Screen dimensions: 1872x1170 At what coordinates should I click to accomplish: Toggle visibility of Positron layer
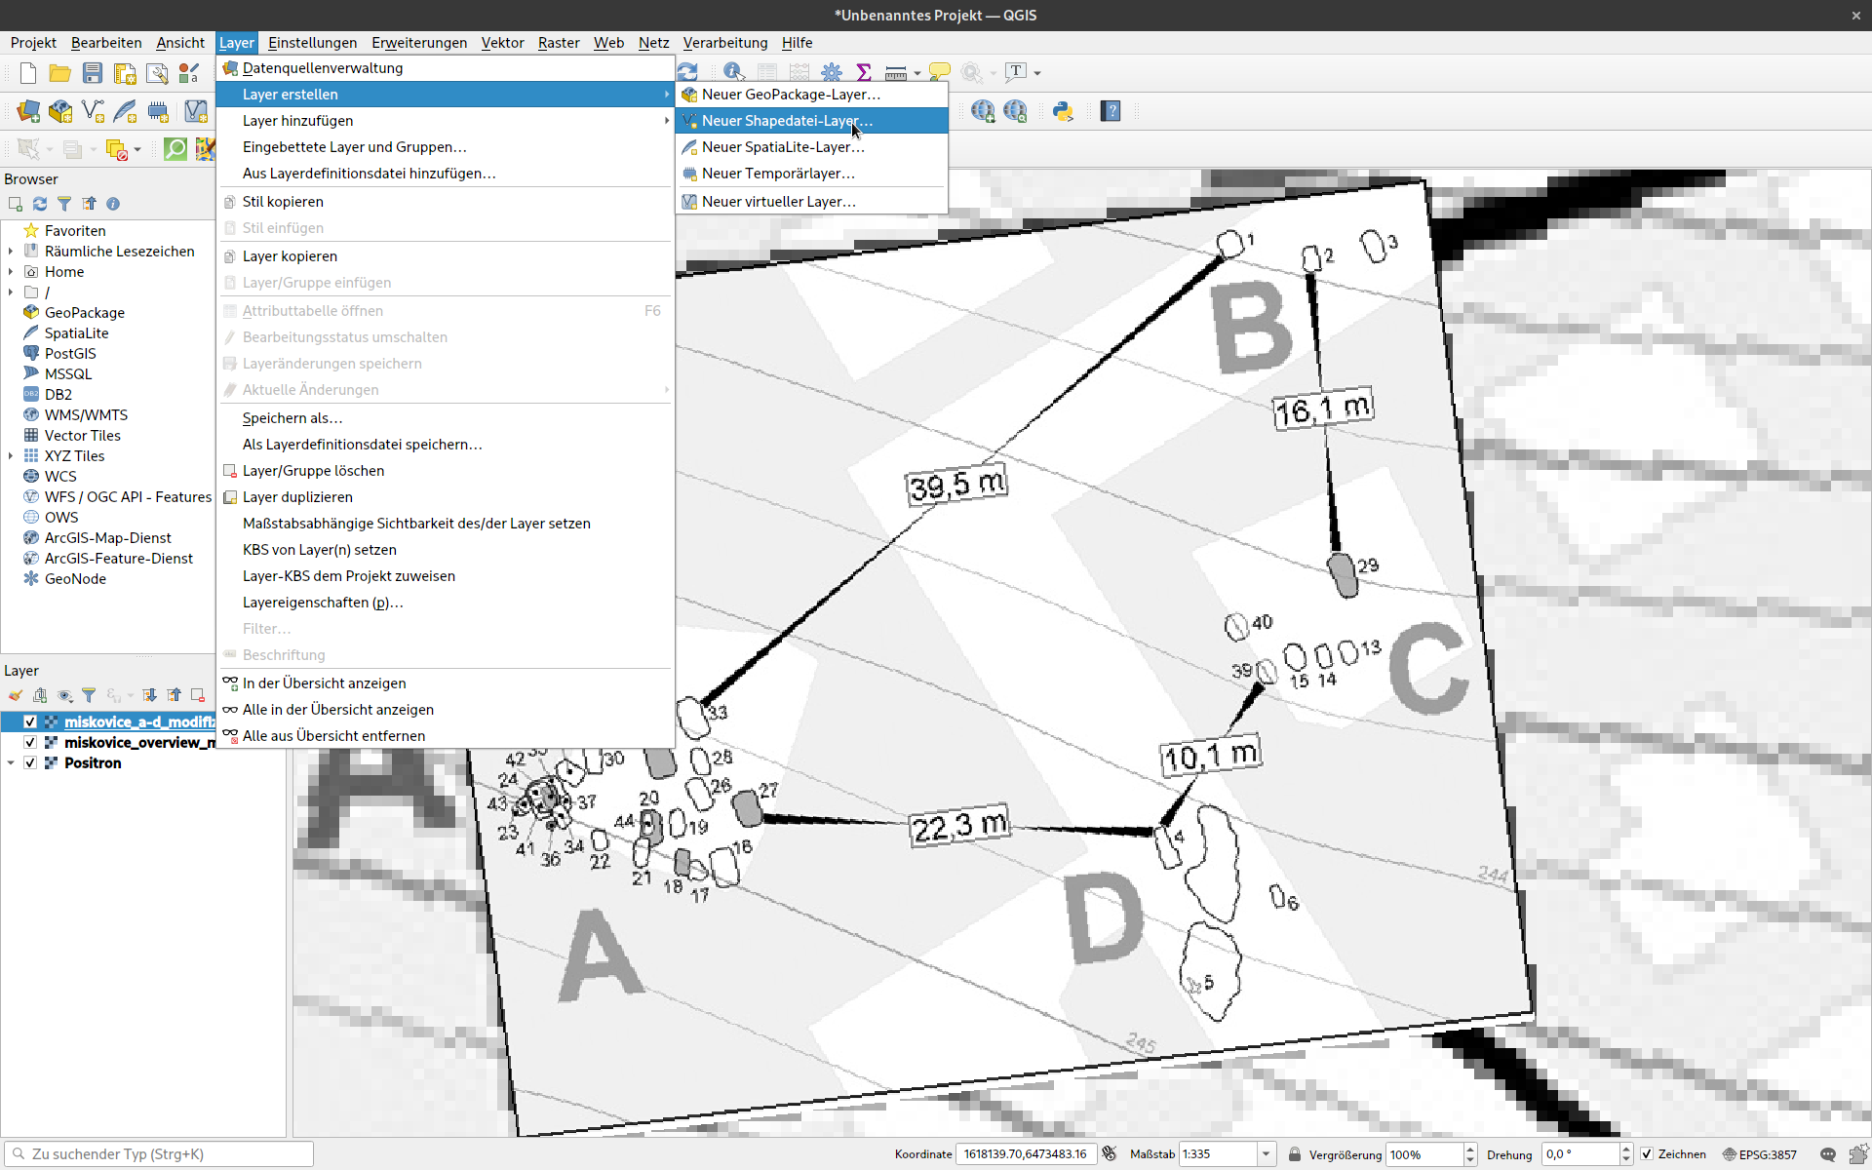tap(30, 763)
